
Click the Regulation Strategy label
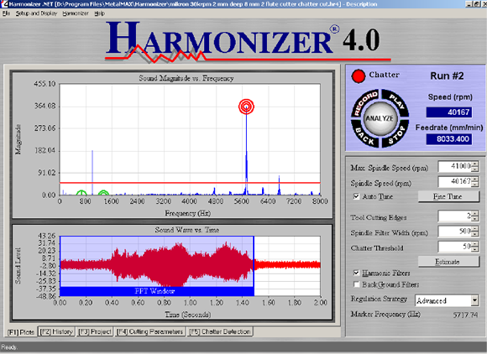tap(379, 299)
